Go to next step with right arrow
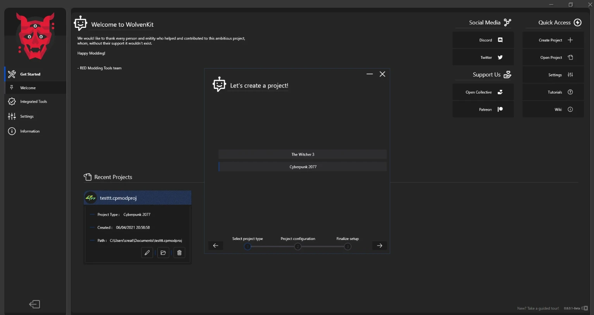Viewport: 594px width, 315px height. click(380, 246)
